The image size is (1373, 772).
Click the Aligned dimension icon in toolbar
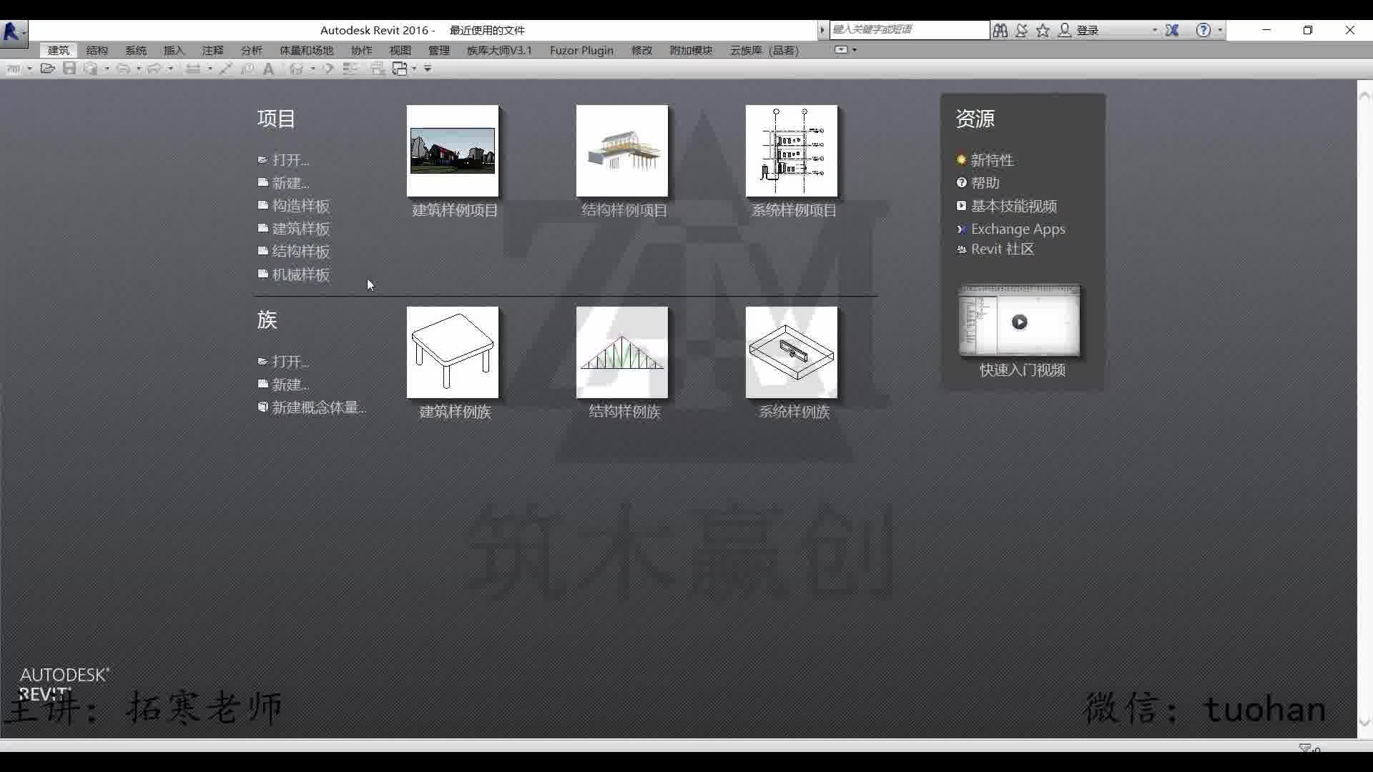click(225, 69)
